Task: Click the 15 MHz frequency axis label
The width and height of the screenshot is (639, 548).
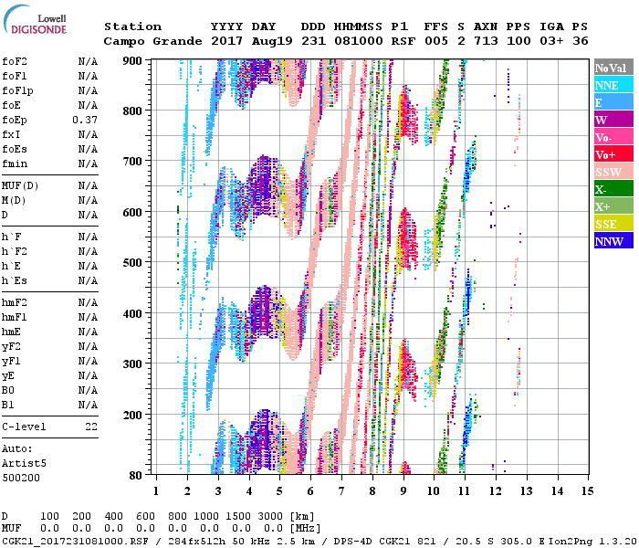Action: tap(587, 491)
